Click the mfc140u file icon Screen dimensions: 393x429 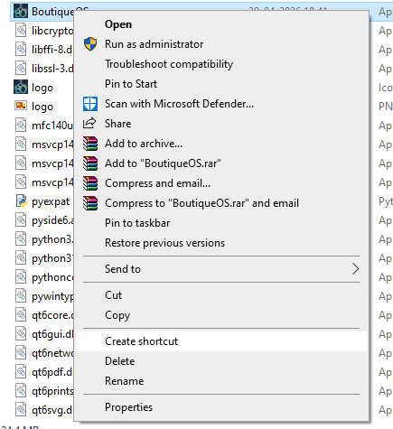tap(21, 126)
